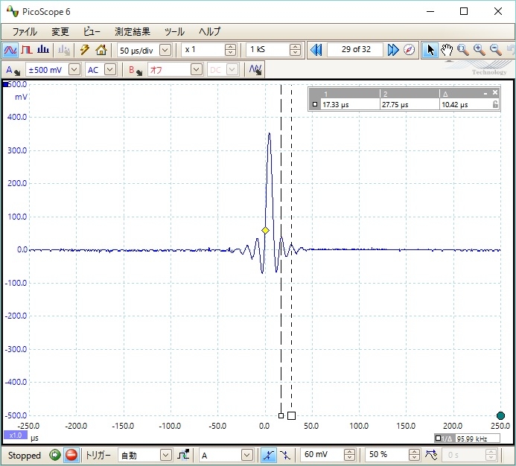This screenshot has height=466, width=516.
Task: Click the yellow trigger point marker
Action: click(x=265, y=231)
